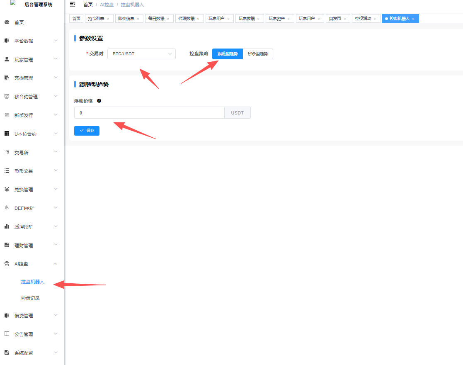Select the 秒杀型趋势 strategy option

pos(258,54)
